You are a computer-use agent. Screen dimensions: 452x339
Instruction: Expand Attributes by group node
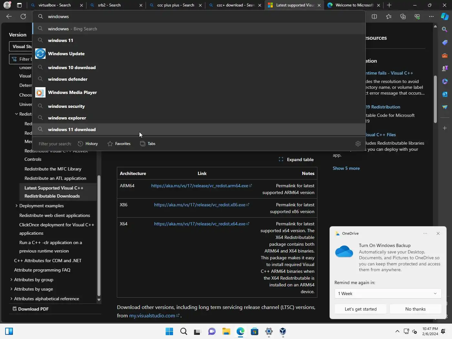click(x=11, y=280)
